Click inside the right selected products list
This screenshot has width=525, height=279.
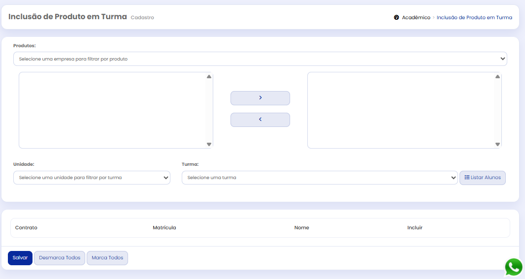click(x=401, y=110)
